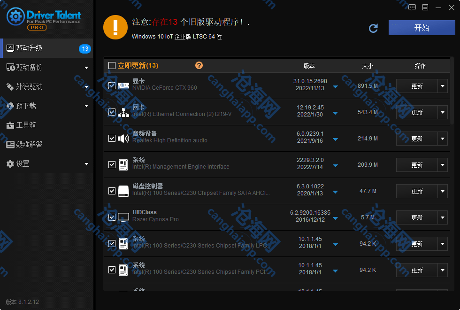This screenshot has height=310, width=460.
Task: Open dropdown beside Ethernet driver 更新 button
Action: (x=443, y=112)
